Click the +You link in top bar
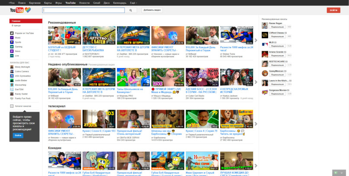Screen dimensions: 349x176 (x=12, y=3)
